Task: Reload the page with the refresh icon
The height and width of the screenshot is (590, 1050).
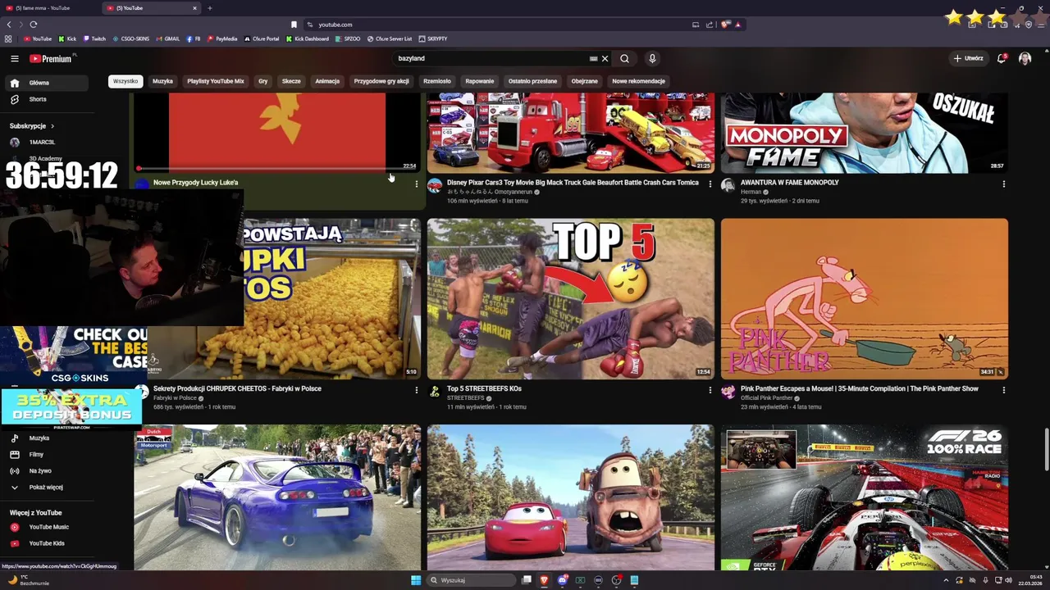Action: [x=33, y=25]
